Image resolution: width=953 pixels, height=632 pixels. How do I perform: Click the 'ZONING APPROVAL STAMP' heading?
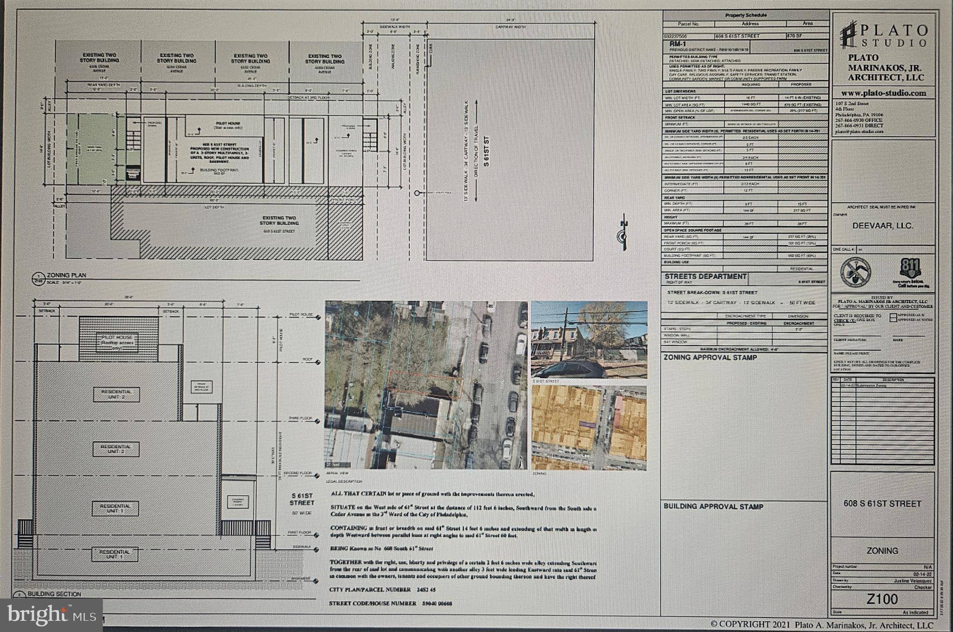click(710, 358)
